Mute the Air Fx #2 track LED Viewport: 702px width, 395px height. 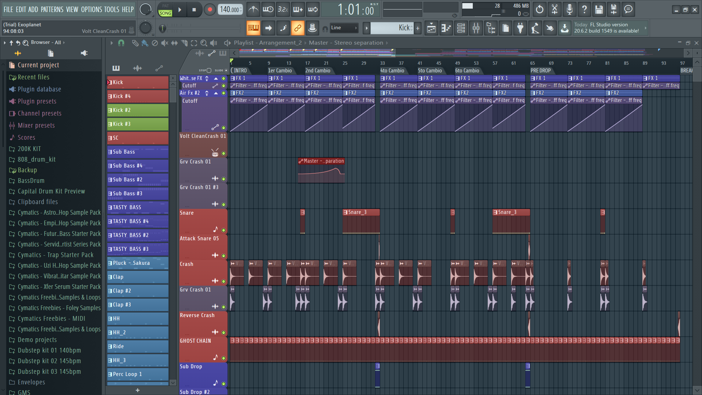pyautogui.click(x=223, y=93)
